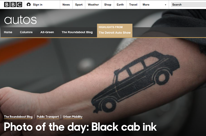Click the BBC logo

point(13,5)
